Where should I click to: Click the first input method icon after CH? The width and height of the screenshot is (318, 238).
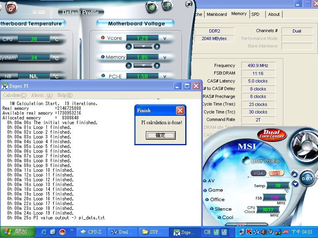point(216,232)
